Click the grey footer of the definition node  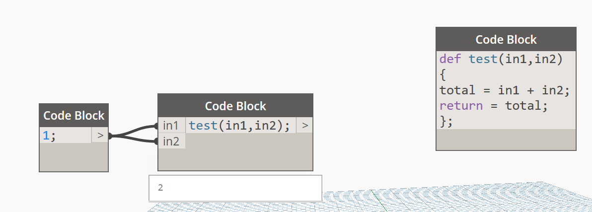pyautogui.click(x=506, y=140)
